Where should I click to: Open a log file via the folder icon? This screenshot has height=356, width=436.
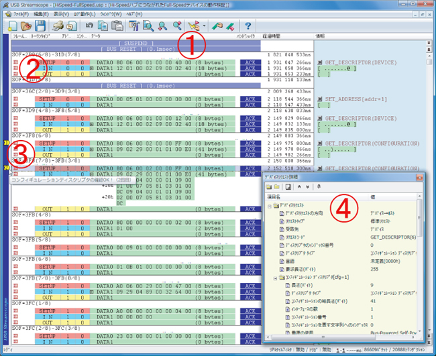tap(26, 26)
